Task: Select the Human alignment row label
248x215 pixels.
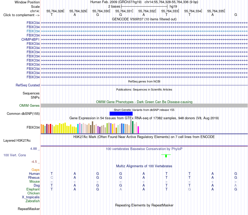Action: (34, 174)
